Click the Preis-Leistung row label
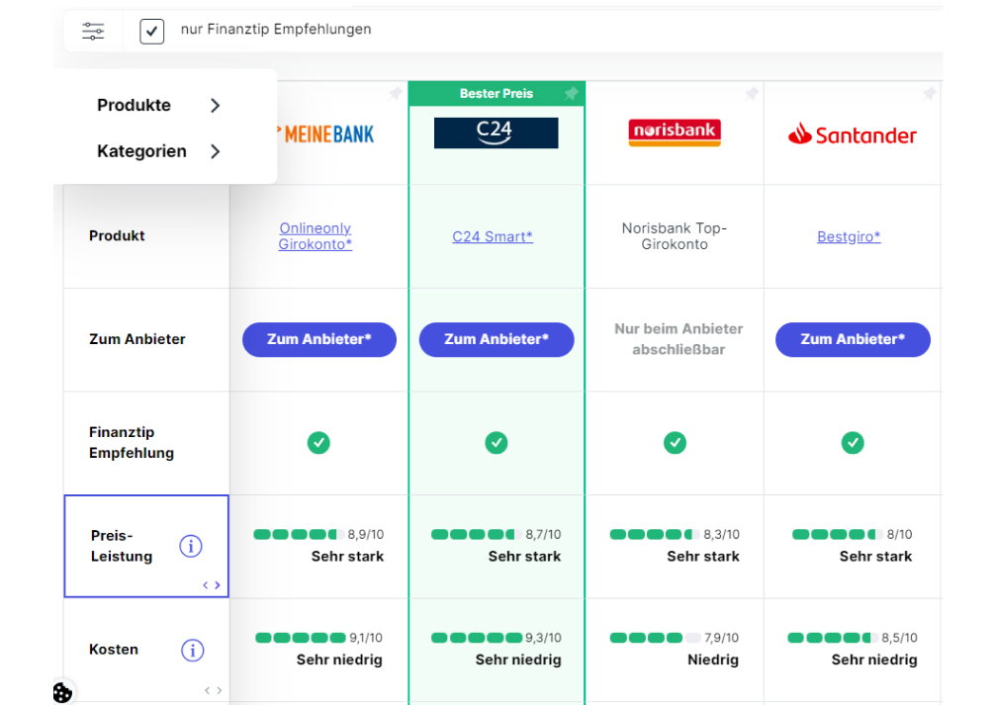 [122, 546]
